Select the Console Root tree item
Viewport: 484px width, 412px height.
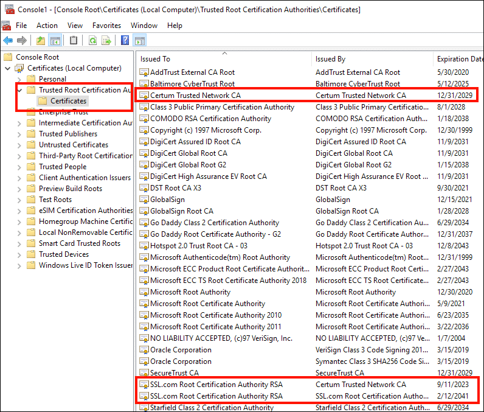coord(37,57)
